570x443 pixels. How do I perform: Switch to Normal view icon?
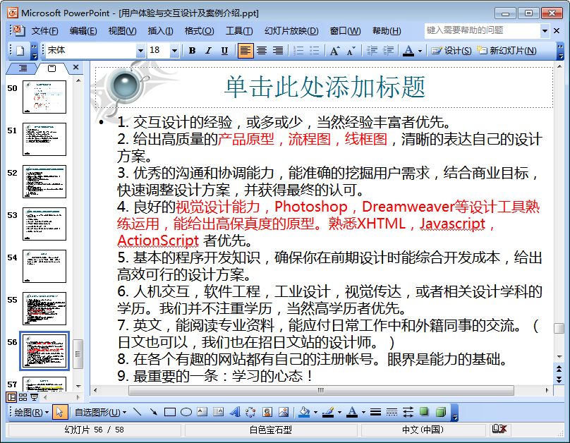(11, 397)
